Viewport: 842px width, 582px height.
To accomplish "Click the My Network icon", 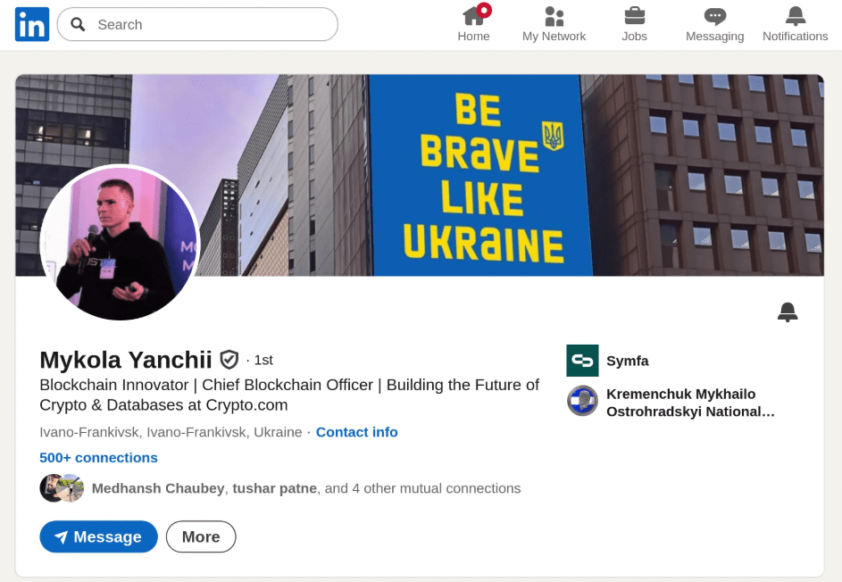I will (554, 16).
